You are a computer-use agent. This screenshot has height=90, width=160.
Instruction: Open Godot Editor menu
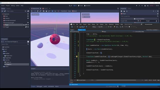coord(18,5)
